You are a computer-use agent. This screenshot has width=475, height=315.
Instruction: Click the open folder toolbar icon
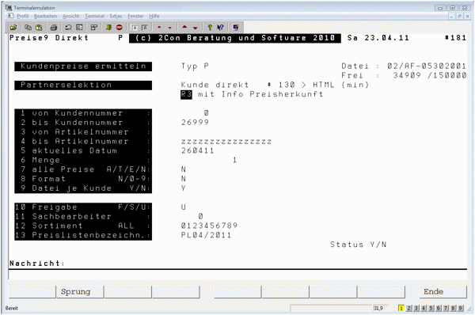[x=13, y=28]
